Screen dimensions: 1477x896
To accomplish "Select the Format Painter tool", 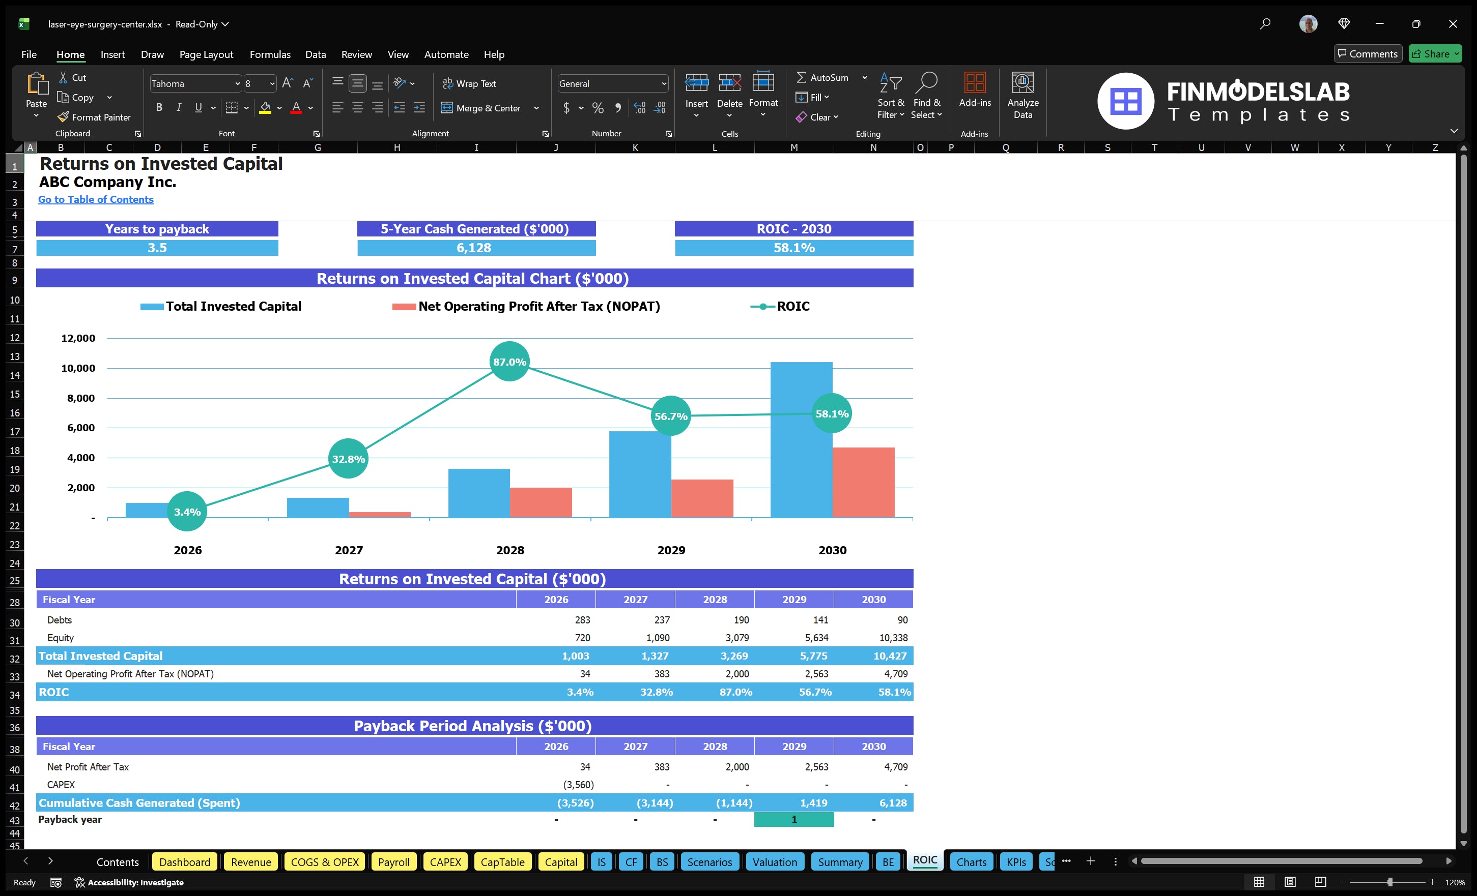I will [94, 117].
